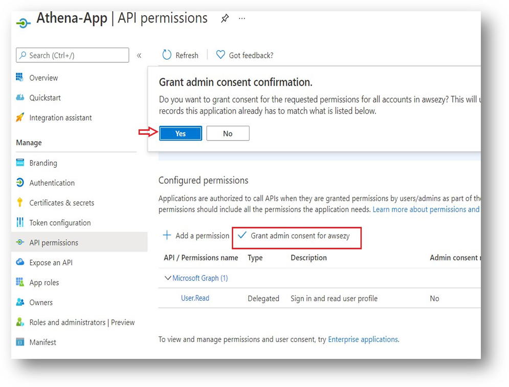Select 'Sign in and read user profile' text

[334, 299]
